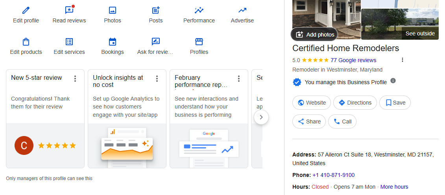
Task: Click 'You manage this Business Profile' text
Action: 346,82
